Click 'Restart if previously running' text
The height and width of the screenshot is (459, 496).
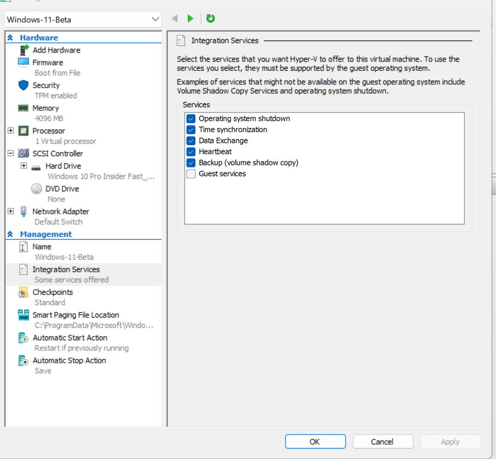pos(81,348)
